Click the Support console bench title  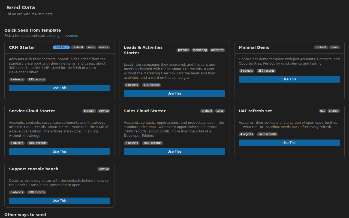point(34,169)
